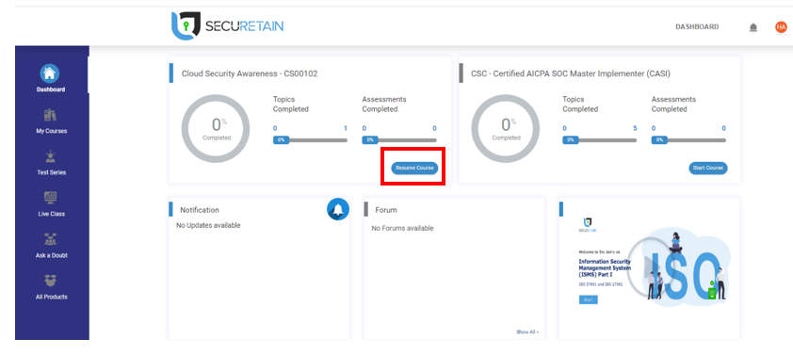Click Topics Completed label in Cloud Security card
This screenshot has width=793, height=355.
[291, 105]
